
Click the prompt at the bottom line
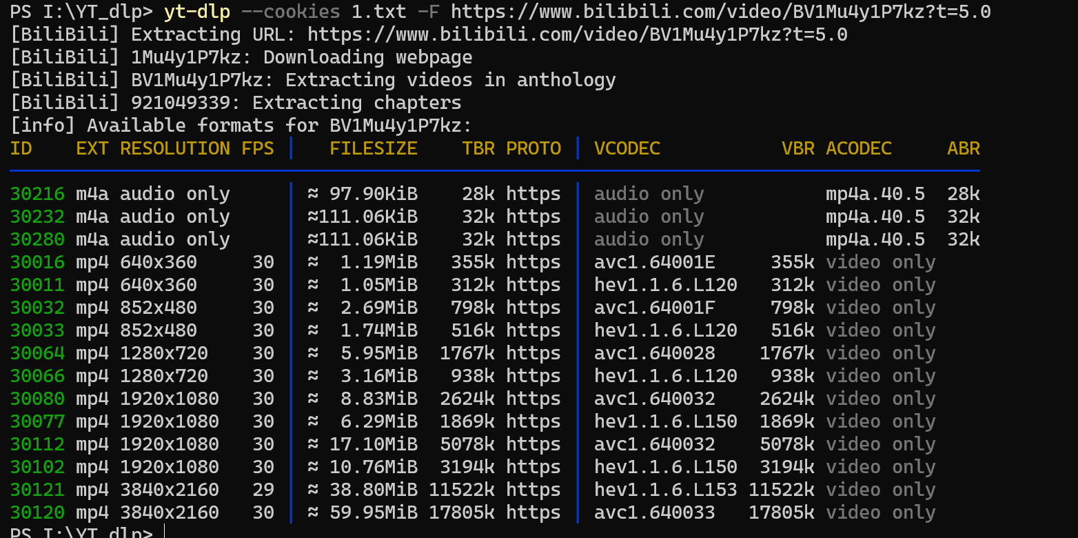81,532
